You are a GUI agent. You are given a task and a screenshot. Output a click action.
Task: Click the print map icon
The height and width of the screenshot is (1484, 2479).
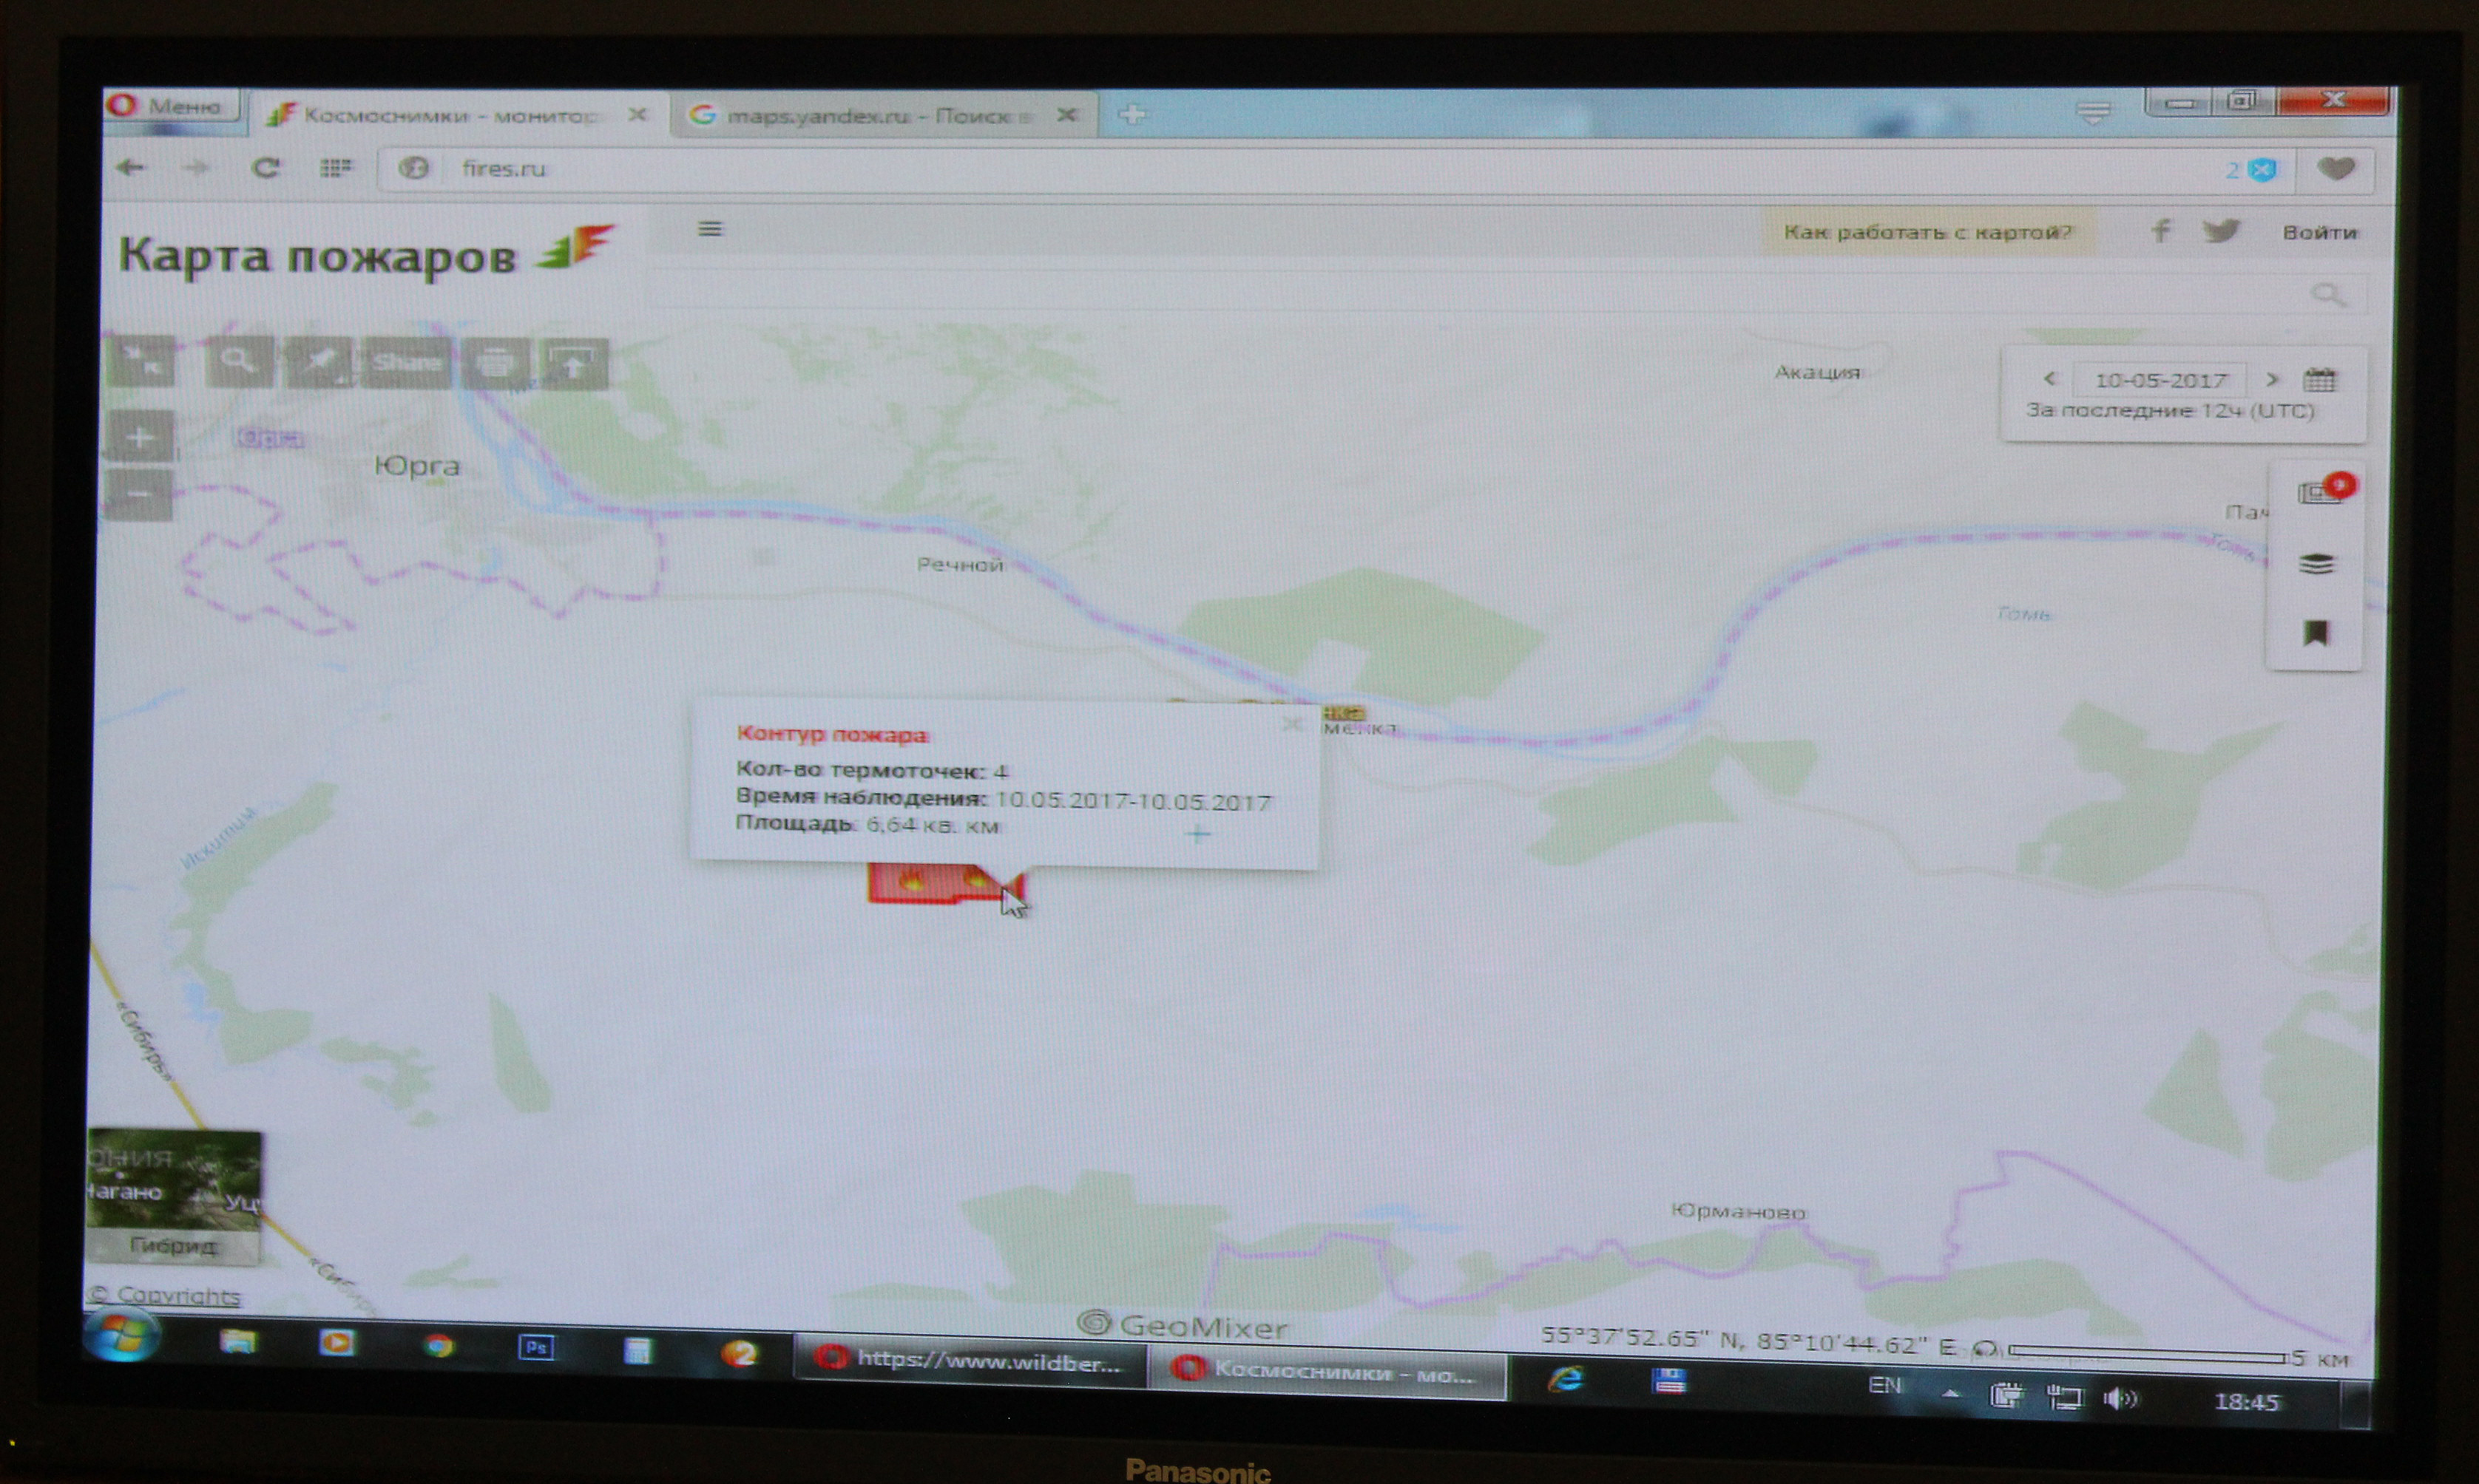496,363
